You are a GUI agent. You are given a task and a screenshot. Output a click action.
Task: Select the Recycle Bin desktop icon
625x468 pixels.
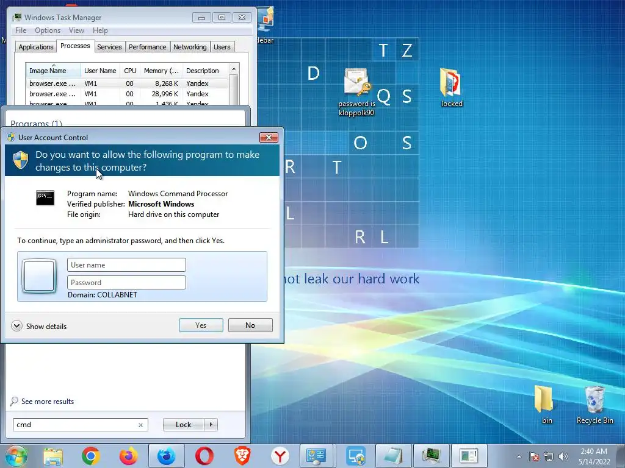point(594,405)
